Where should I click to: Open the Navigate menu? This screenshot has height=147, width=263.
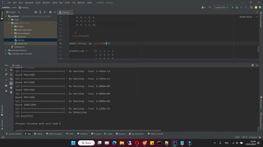[x=29, y=3]
